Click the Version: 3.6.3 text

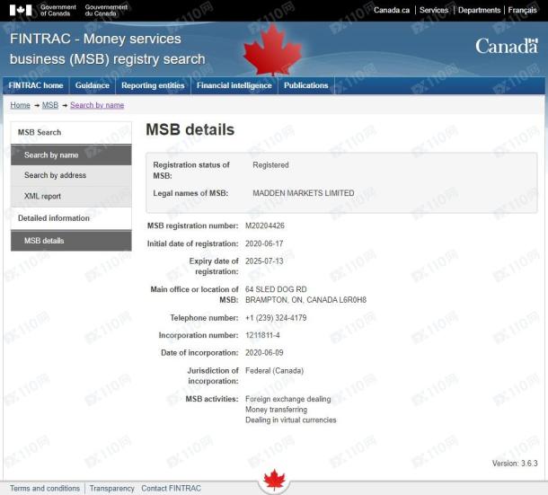pos(515,464)
